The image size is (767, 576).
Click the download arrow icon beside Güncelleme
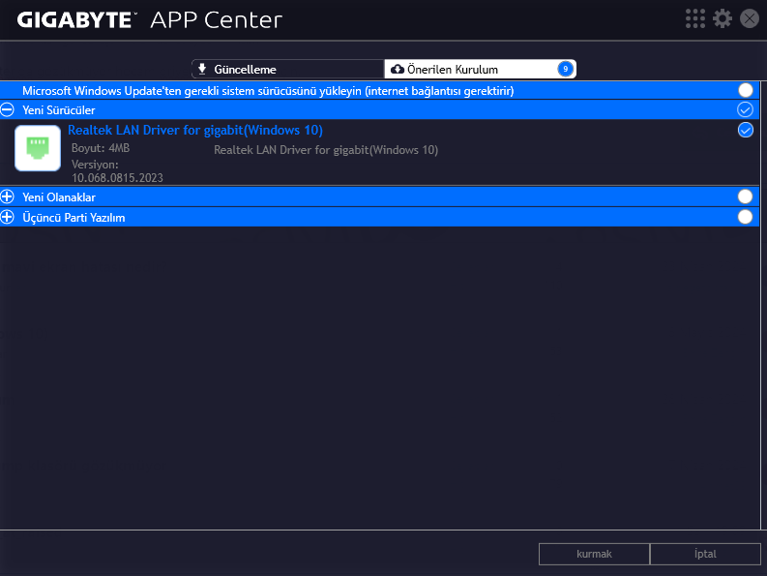[x=202, y=69]
